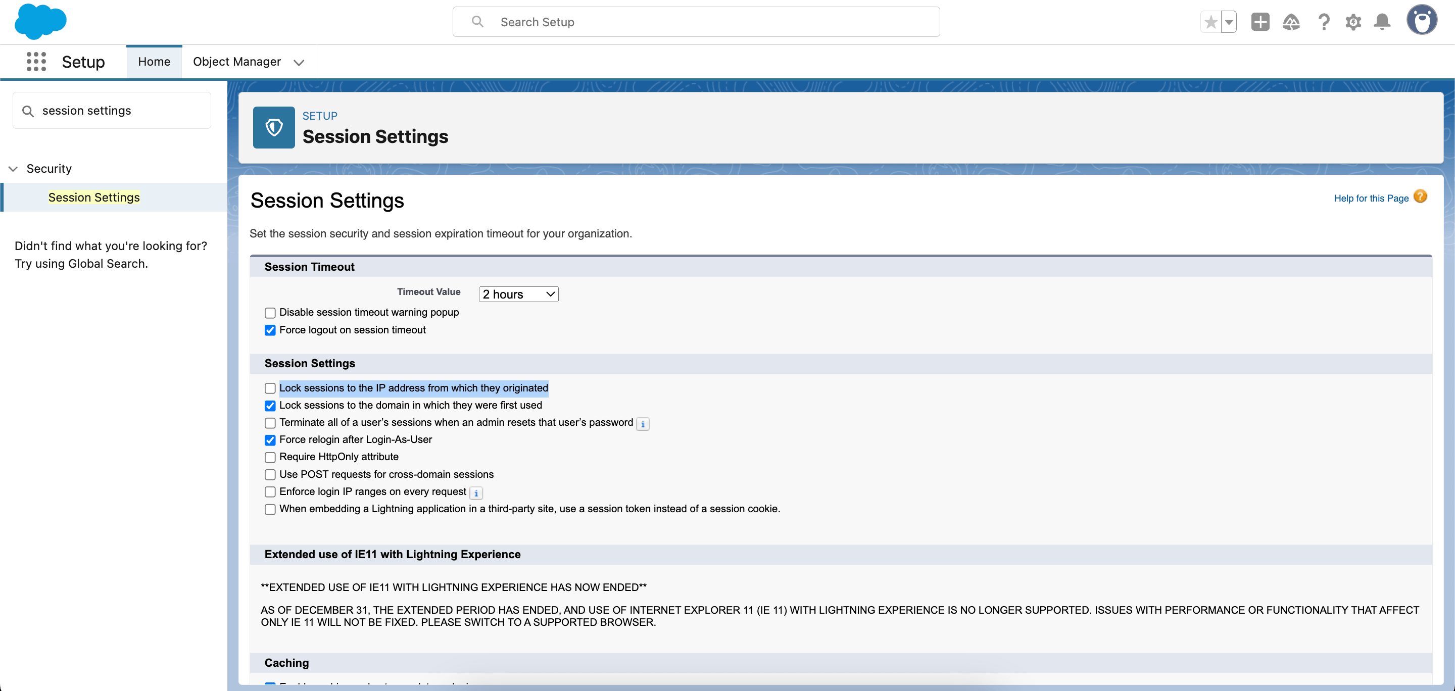Switch to the Home tab
Viewport: 1455px width, 691px height.
(x=154, y=62)
